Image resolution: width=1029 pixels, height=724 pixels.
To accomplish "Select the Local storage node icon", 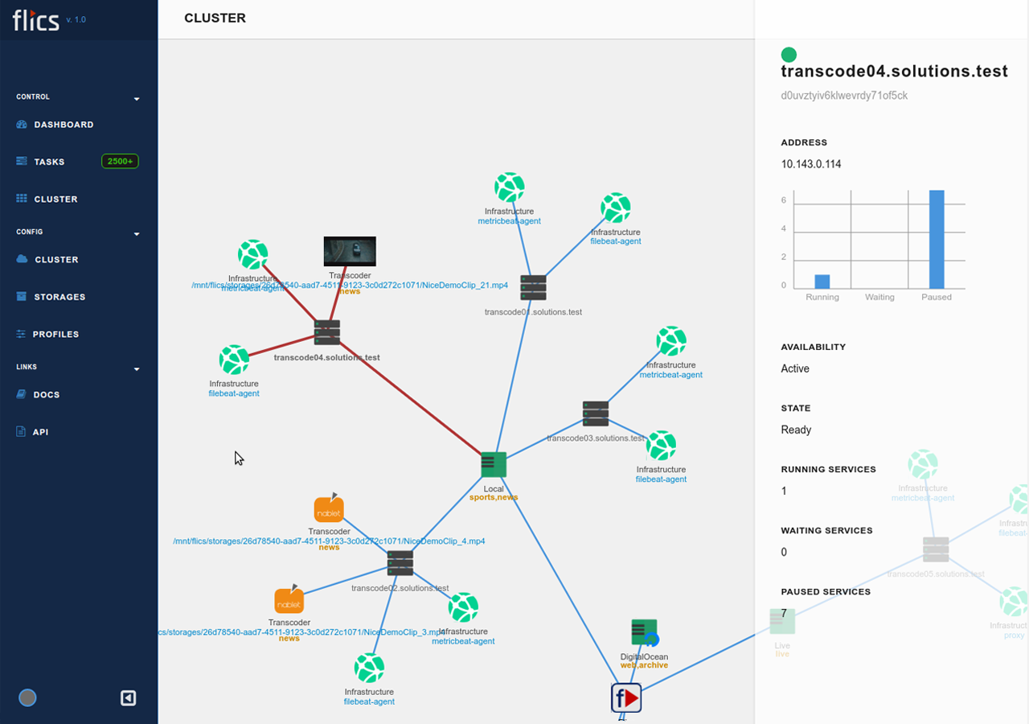I will (494, 464).
